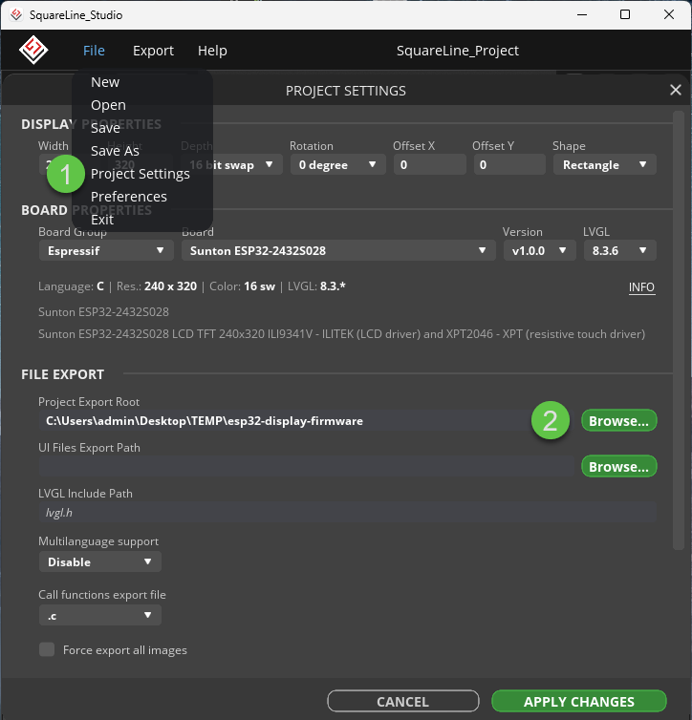Click the APPLY CHANGES button
The image size is (692, 720).
[x=579, y=701]
